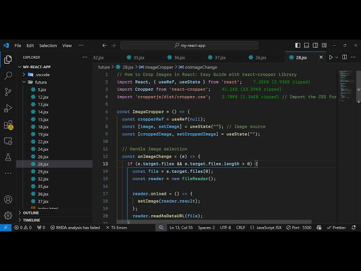Open the Extensions view
The image size is (361, 271).
(8, 124)
